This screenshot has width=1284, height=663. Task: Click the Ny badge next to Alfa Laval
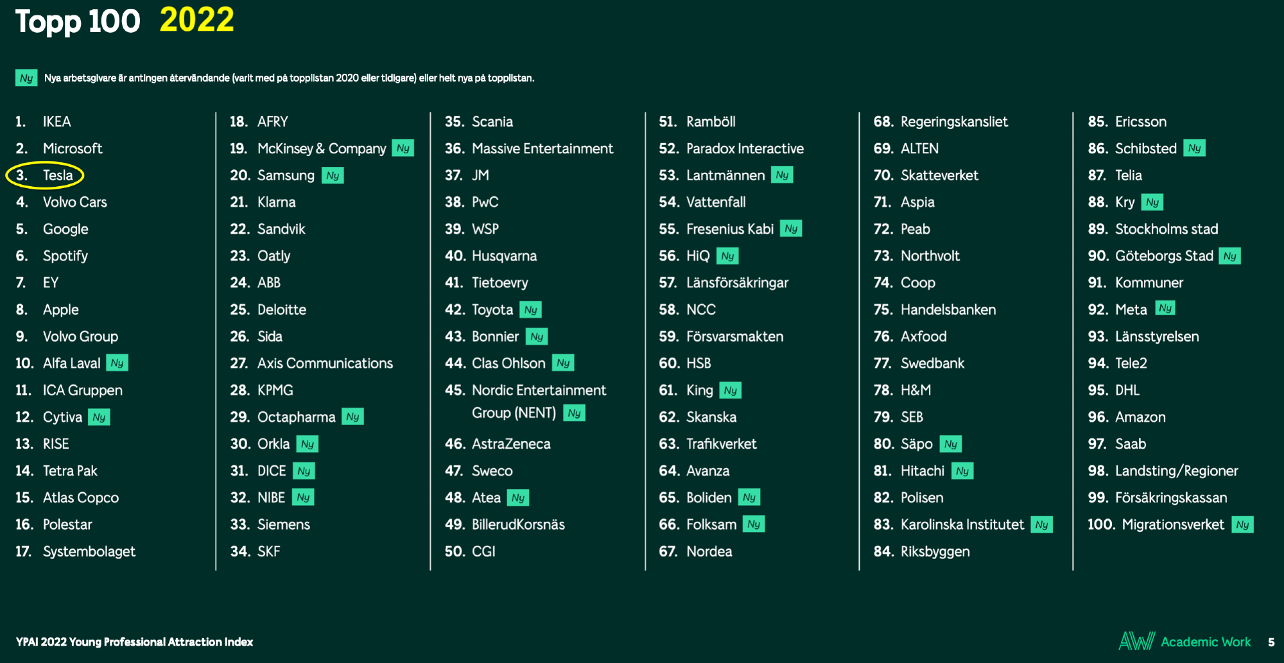pos(117,363)
